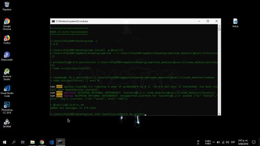
Task: Open the taskbar clock and date
Action: pos(243,142)
